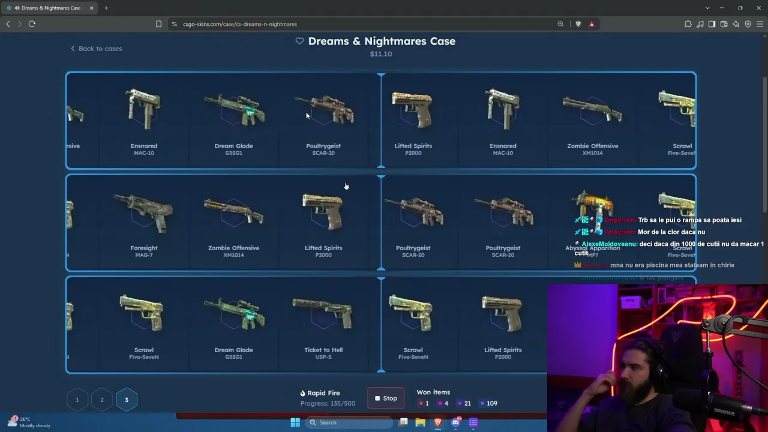
Task: Open Discord from the taskbar
Action: (455, 422)
